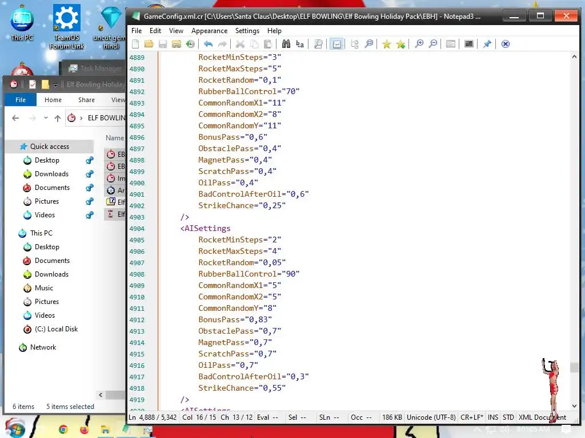This screenshot has width=585, height=438.
Task: Add to favorites with star-plus icon
Action: (x=400, y=44)
